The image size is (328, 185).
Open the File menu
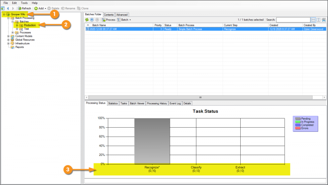pyautogui.click(x=6, y=3)
